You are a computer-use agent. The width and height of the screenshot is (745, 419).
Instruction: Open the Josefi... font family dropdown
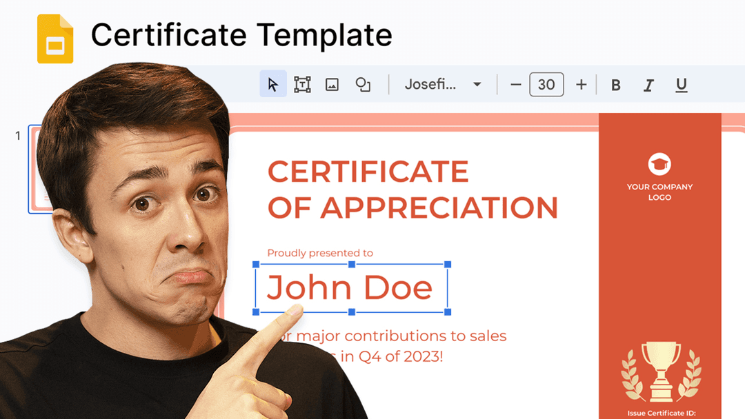(x=442, y=85)
